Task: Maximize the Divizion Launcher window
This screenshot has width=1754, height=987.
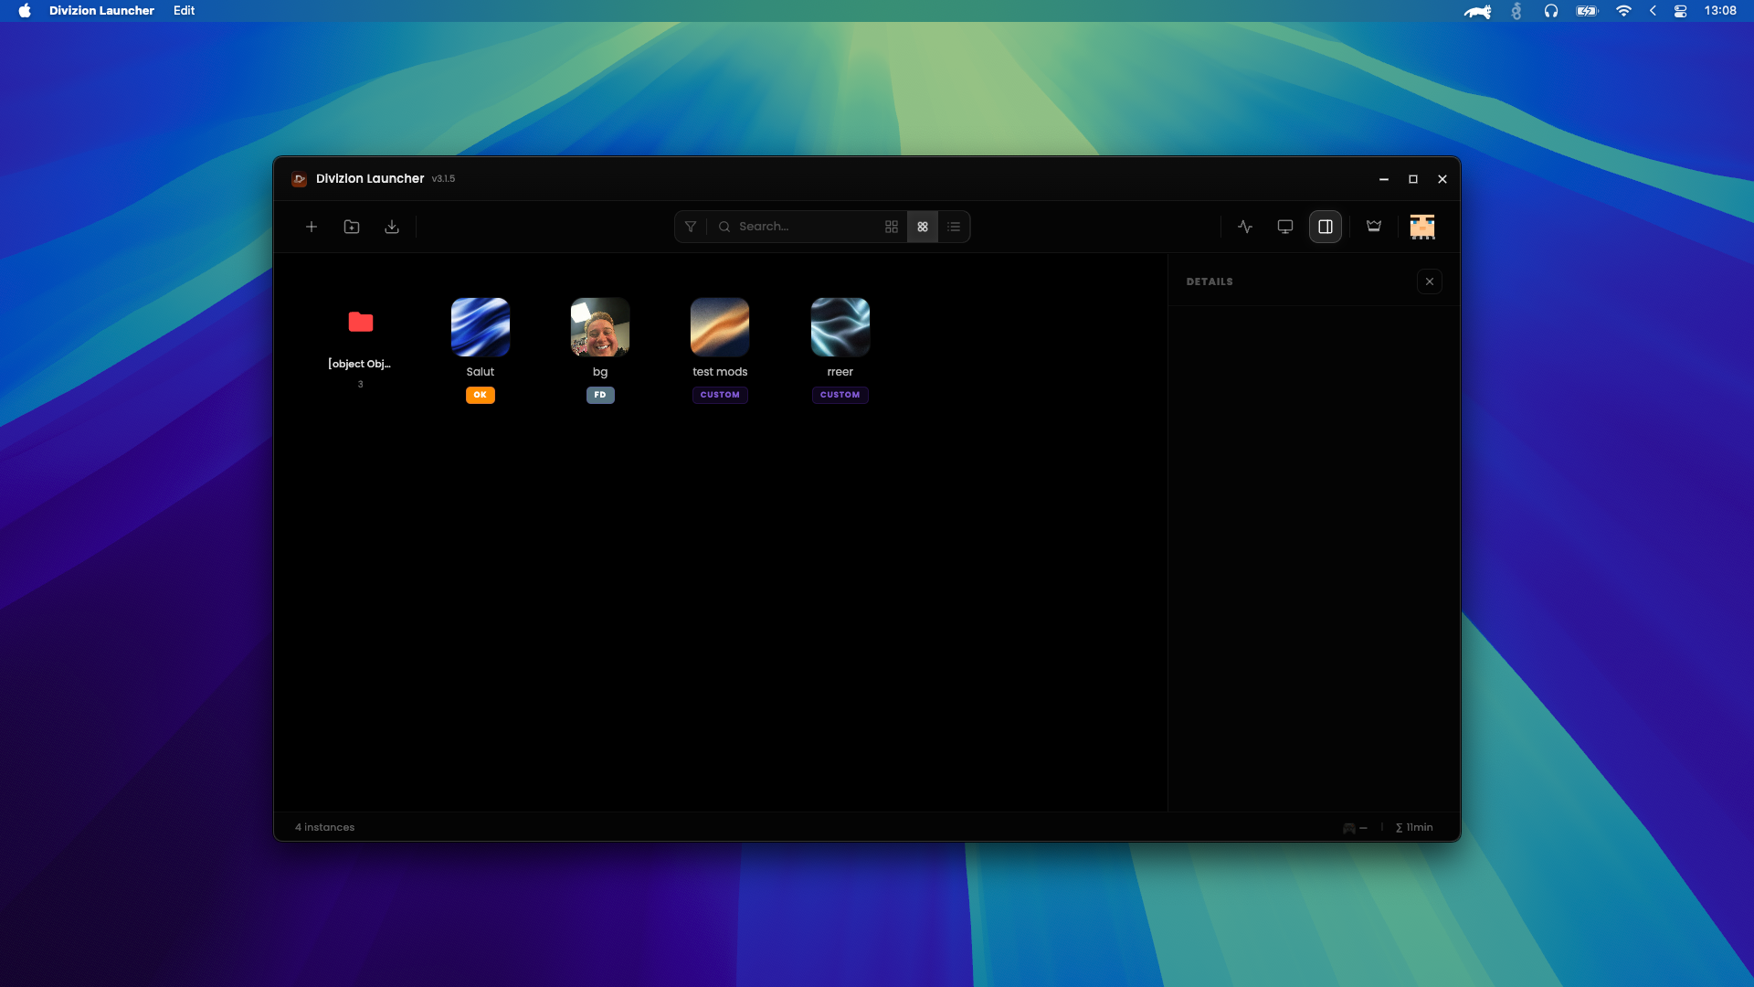Action: click(x=1413, y=179)
